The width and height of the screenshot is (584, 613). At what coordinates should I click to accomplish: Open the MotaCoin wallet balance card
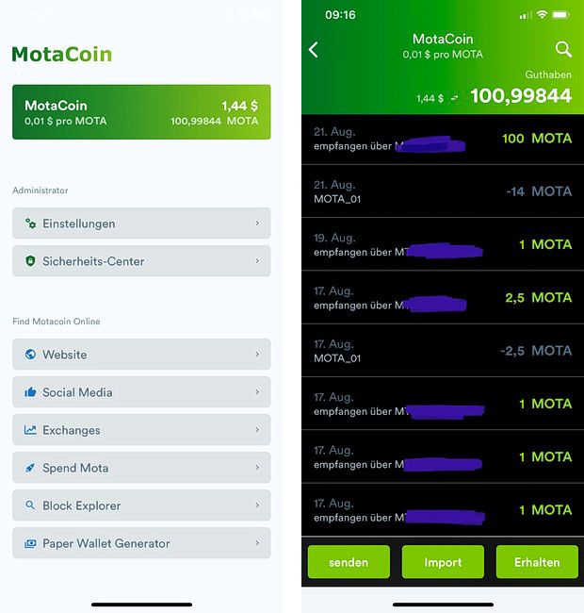pyautogui.click(x=141, y=112)
